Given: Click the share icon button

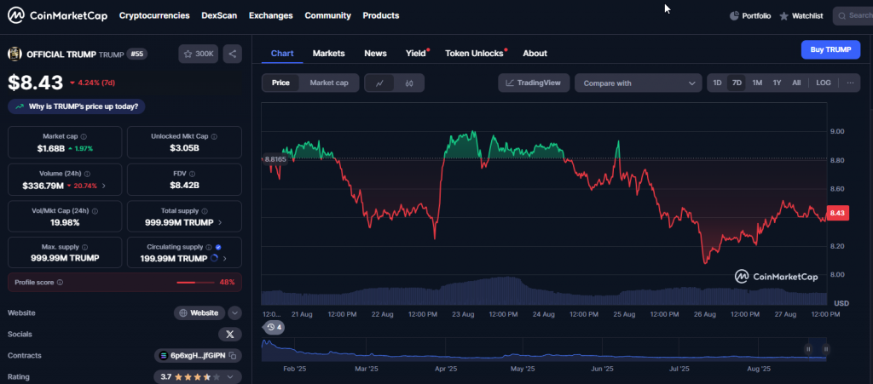Looking at the screenshot, I should [x=232, y=54].
